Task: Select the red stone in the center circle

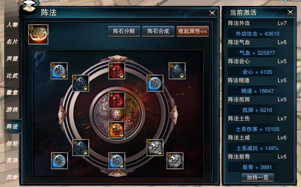Action: coord(117,100)
